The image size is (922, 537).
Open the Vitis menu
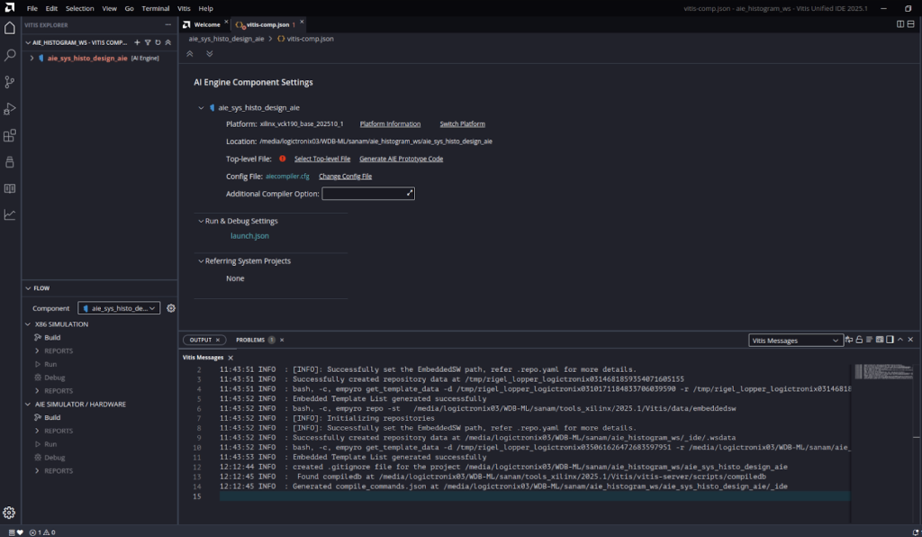tap(184, 8)
